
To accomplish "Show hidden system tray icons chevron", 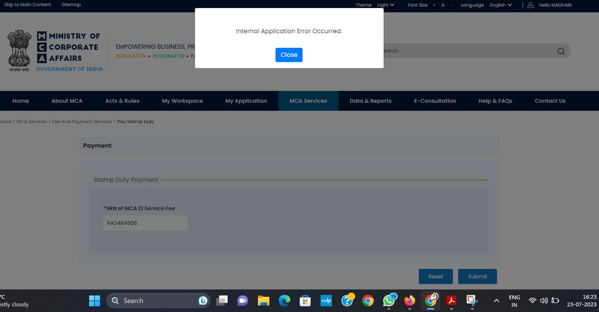I will (x=496, y=301).
